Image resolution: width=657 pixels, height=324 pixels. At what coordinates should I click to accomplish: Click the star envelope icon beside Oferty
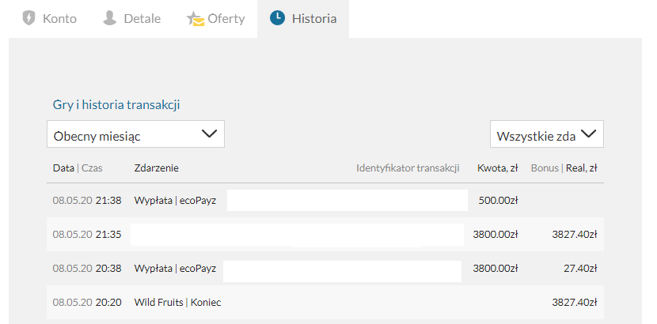click(196, 19)
